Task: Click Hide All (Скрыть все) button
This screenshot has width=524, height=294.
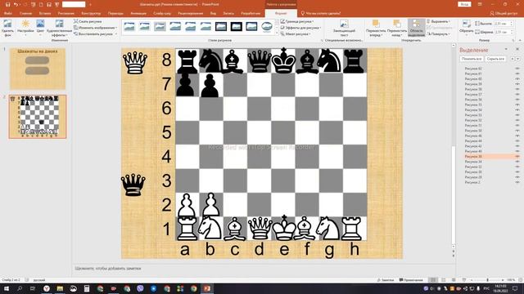Action: [x=495, y=59]
